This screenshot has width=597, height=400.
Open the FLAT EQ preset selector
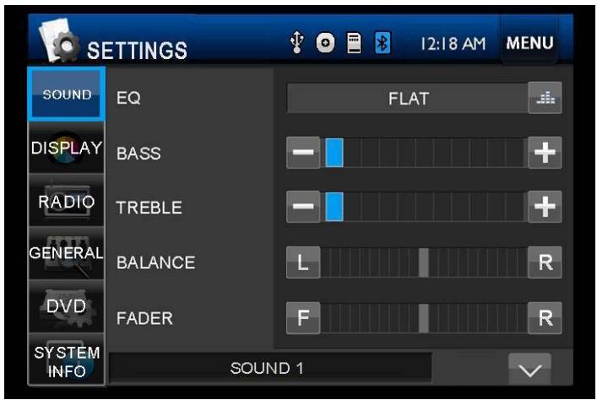[x=407, y=99]
